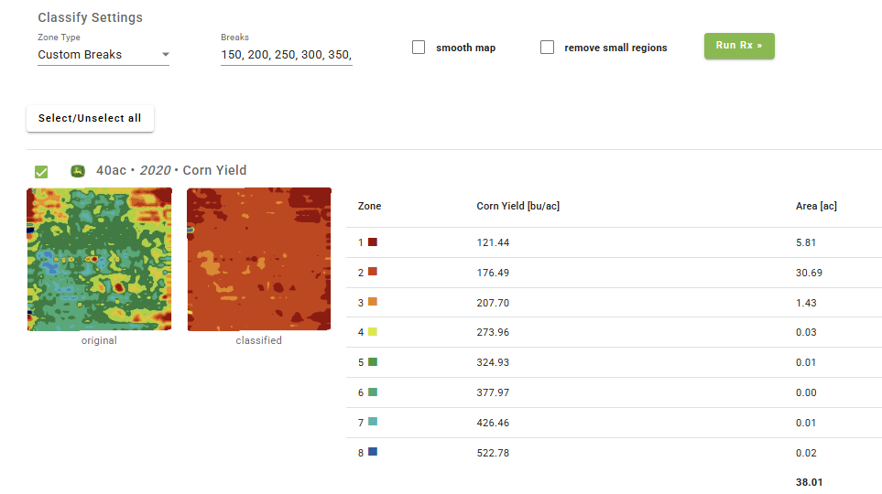The width and height of the screenshot is (882, 494).
Task: Enable the remove small regions checkbox
Action: coord(547,48)
